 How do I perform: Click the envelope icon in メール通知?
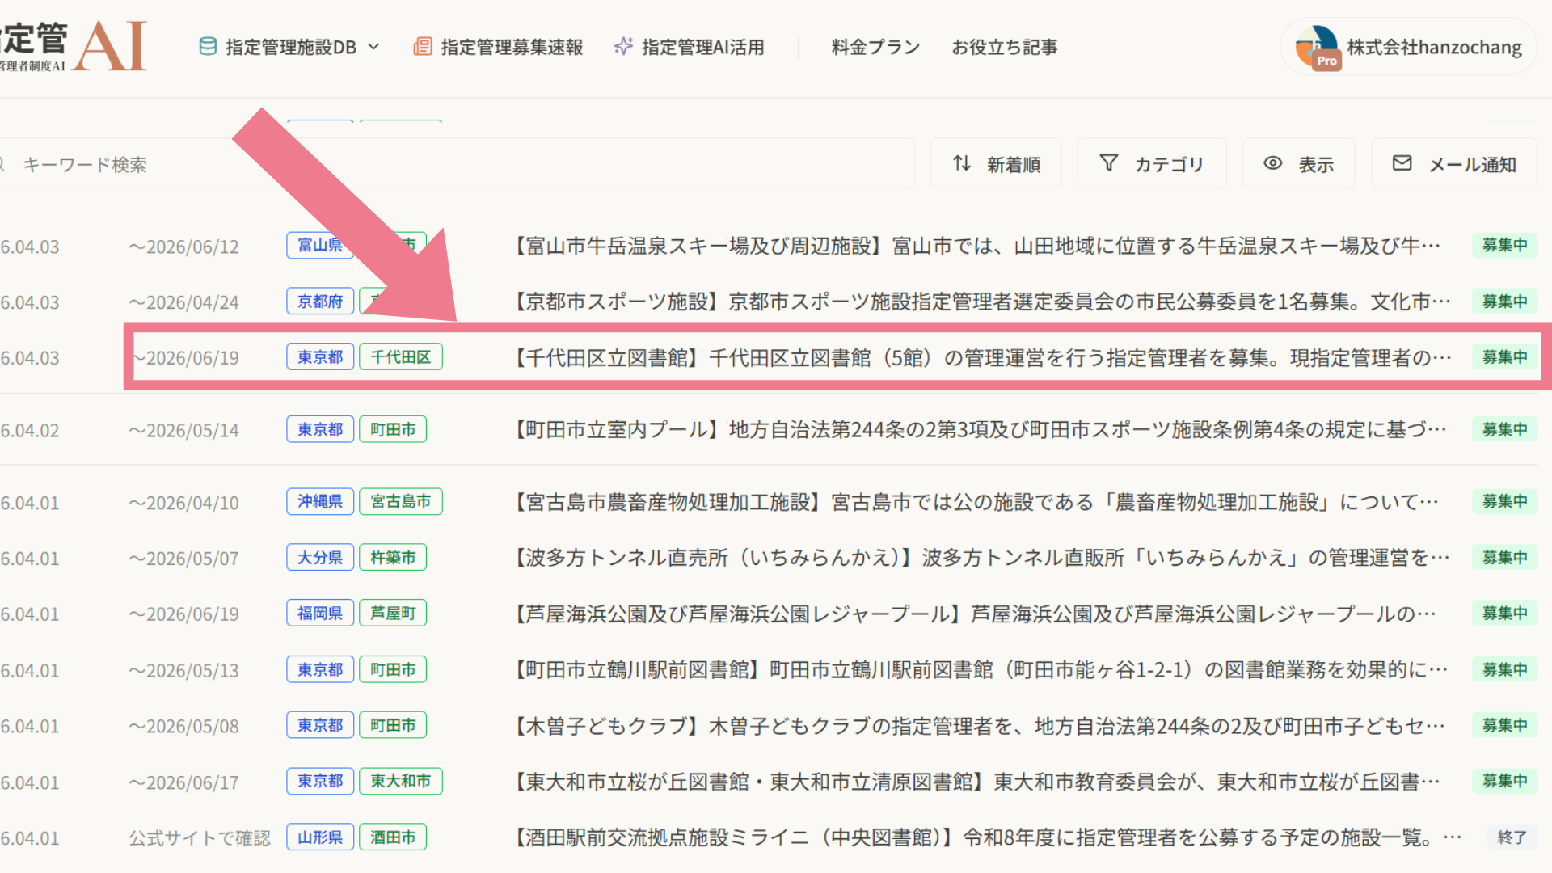pyautogui.click(x=1402, y=163)
